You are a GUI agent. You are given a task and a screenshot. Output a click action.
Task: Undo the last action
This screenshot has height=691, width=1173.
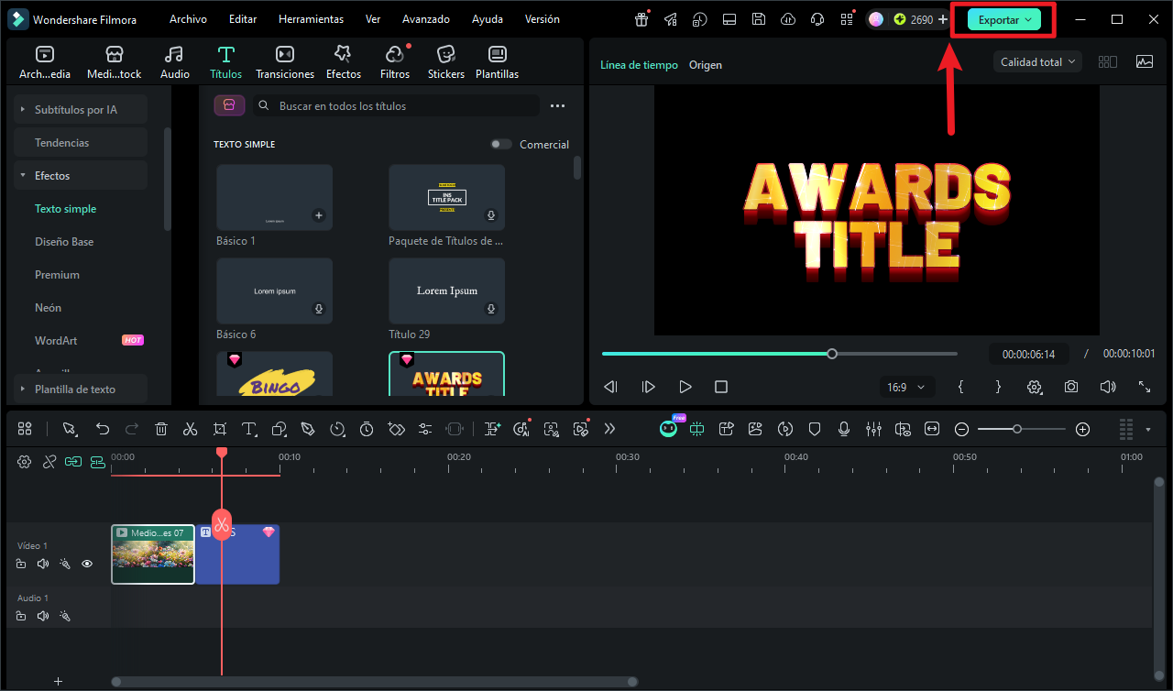coord(103,429)
